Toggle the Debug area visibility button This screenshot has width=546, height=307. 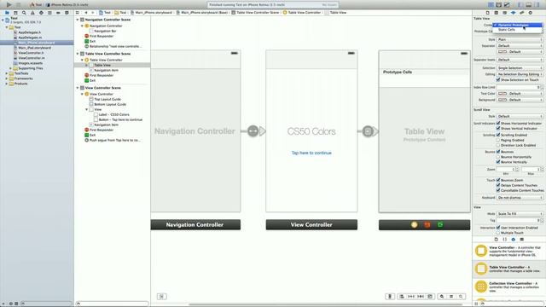click(529, 4)
